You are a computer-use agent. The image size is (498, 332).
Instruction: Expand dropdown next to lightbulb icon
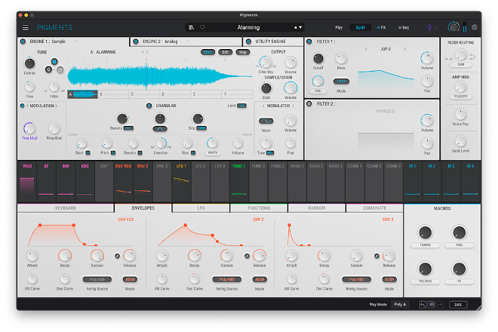(437, 28)
